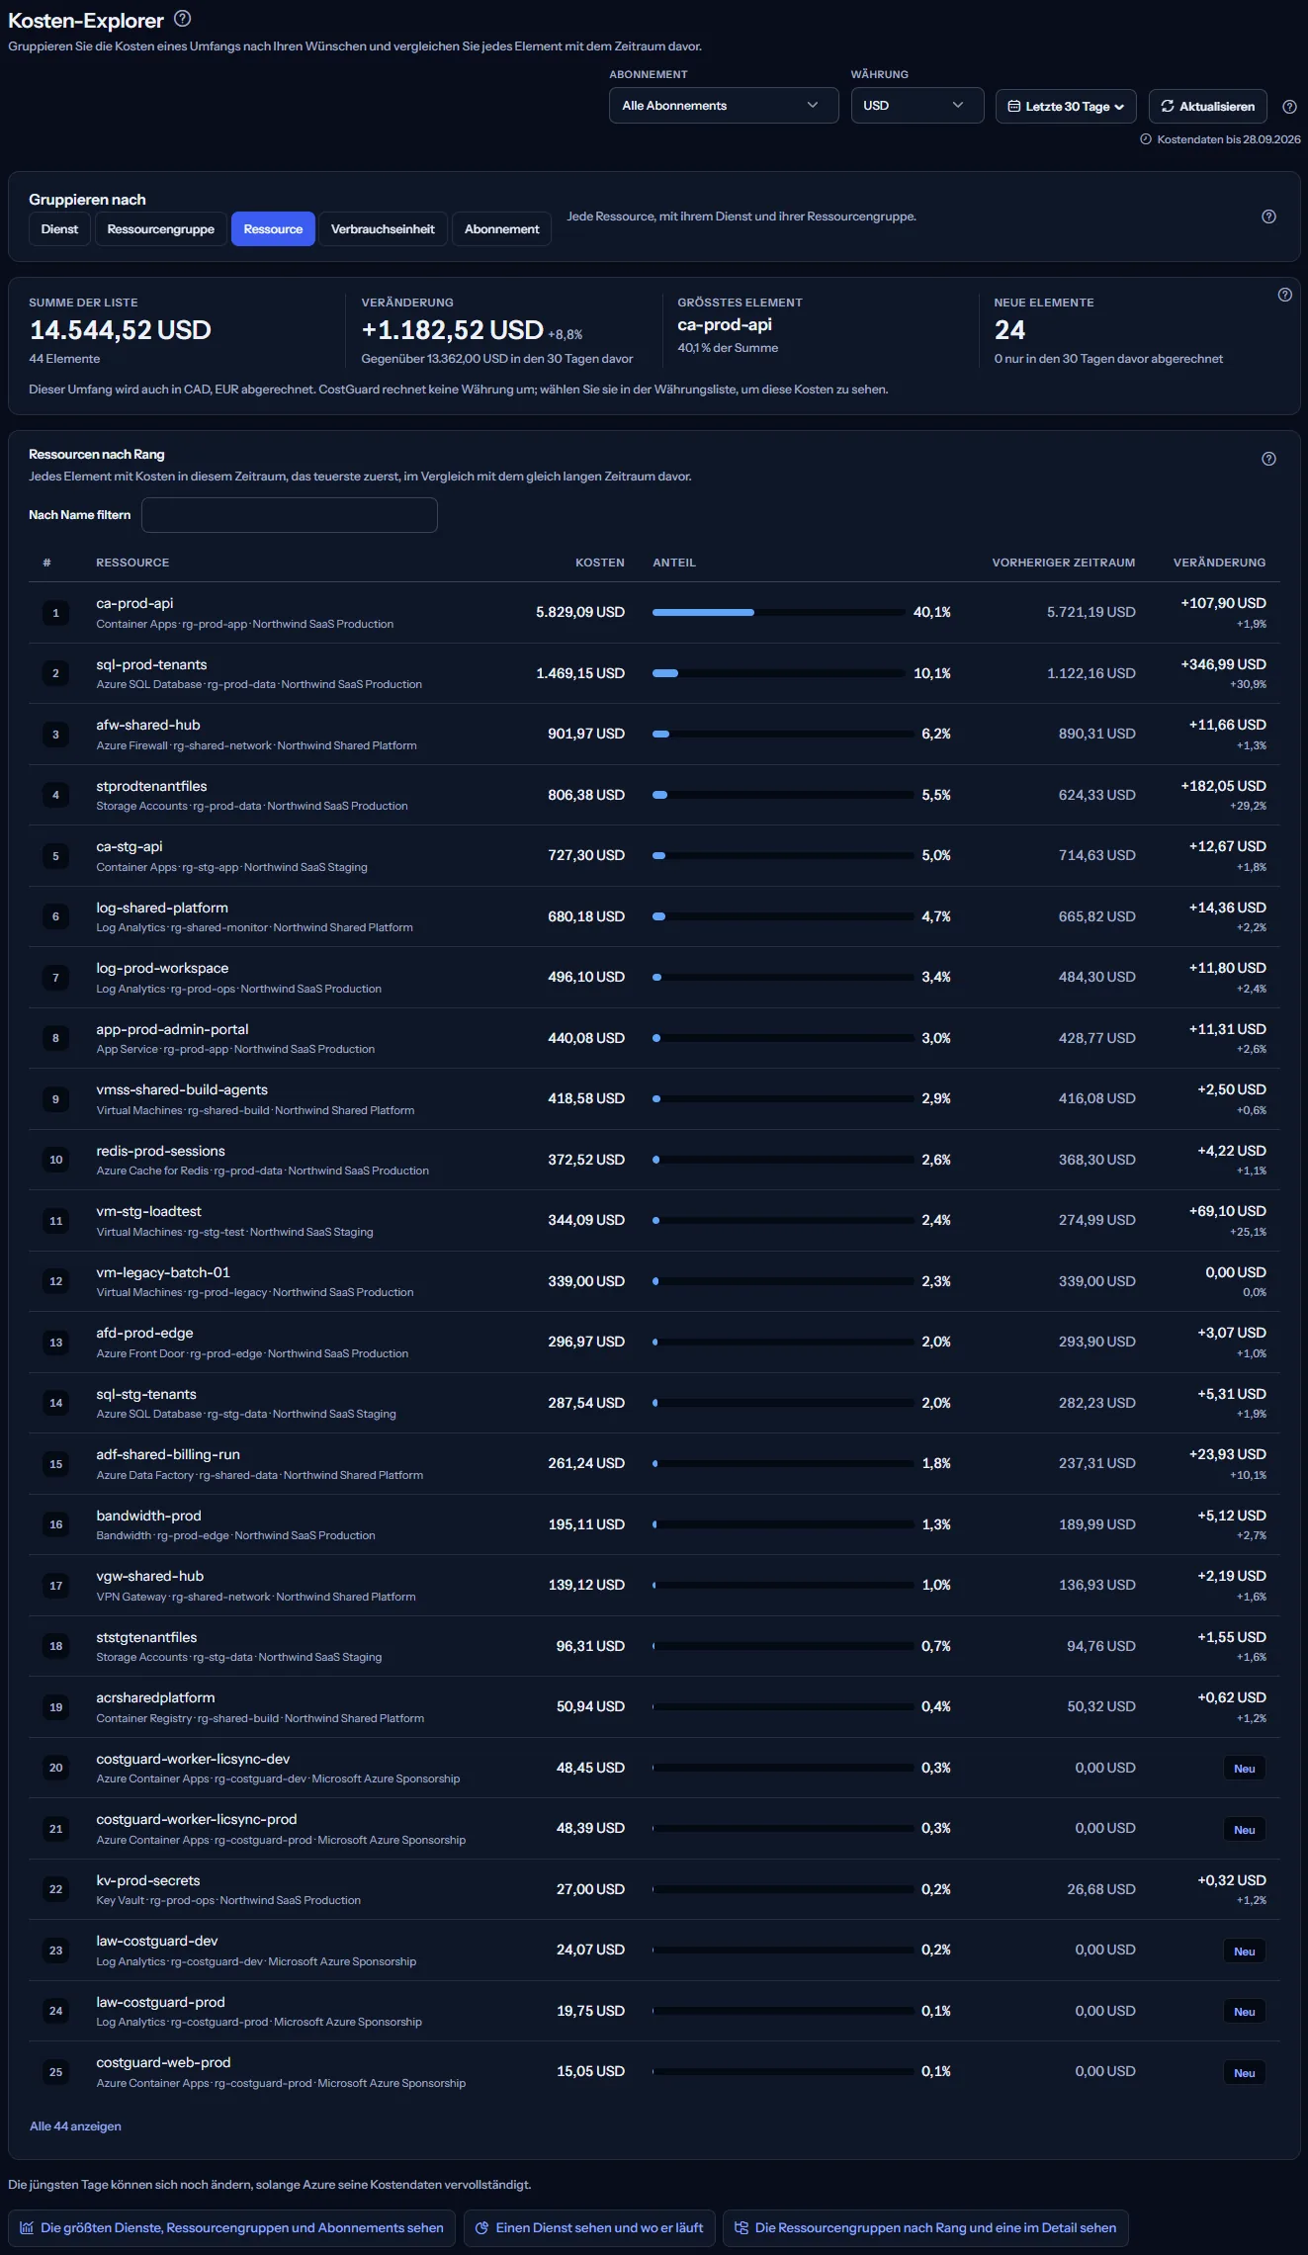This screenshot has height=2255, width=1308.
Task: Open 'Die Ressourcengruppen nach Rang' detail link
Action: tap(925, 2228)
